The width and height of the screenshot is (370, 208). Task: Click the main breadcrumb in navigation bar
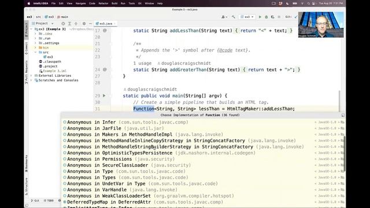coord(63,17)
